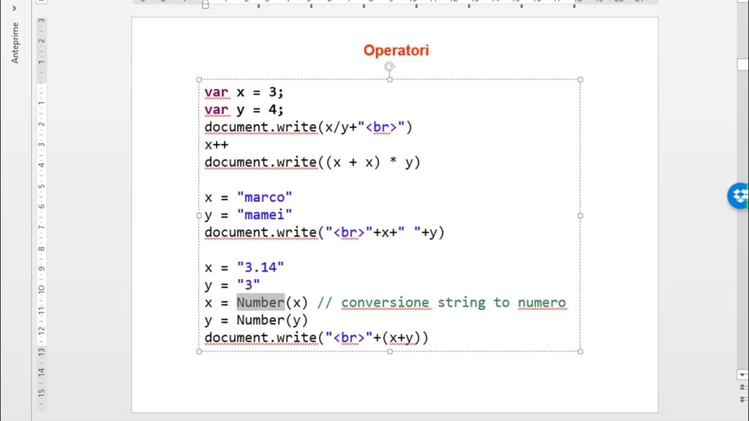Click the highlighted word Number in x = Number(x)
Image resolution: width=749 pixels, height=421 pixels.
coord(260,302)
